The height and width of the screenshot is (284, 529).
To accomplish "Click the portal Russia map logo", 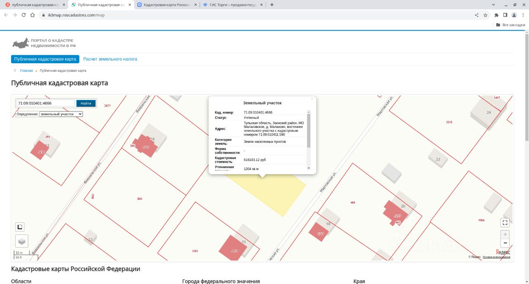I will (x=20, y=43).
